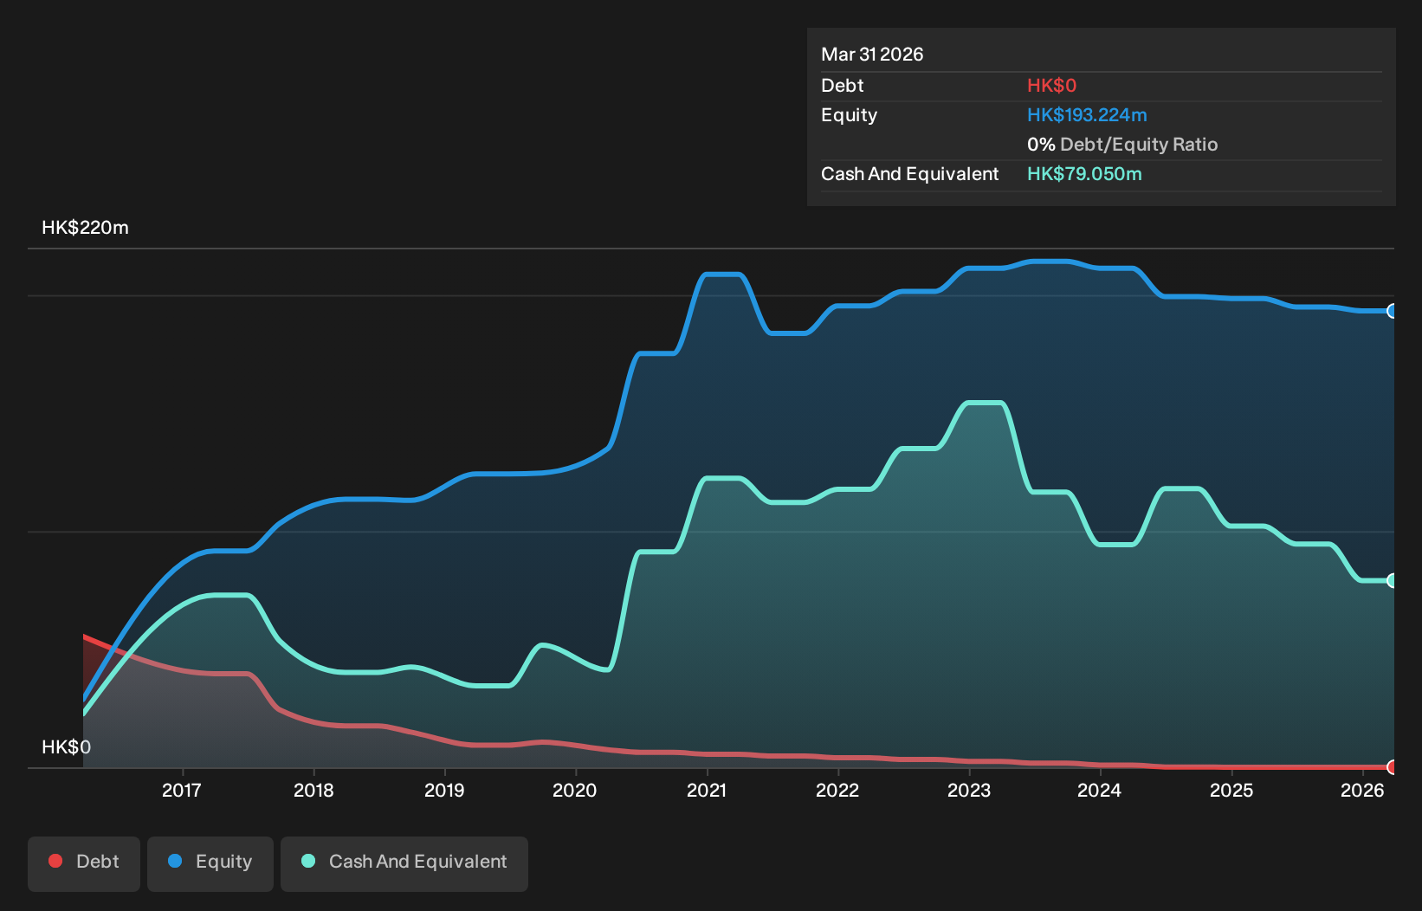Click the HK$220m y-axis label
The image size is (1422, 911).
pyautogui.click(x=85, y=228)
